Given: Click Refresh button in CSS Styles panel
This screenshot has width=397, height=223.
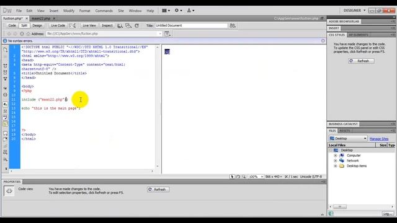Looking at the screenshot, I should click(x=361, y=61).
